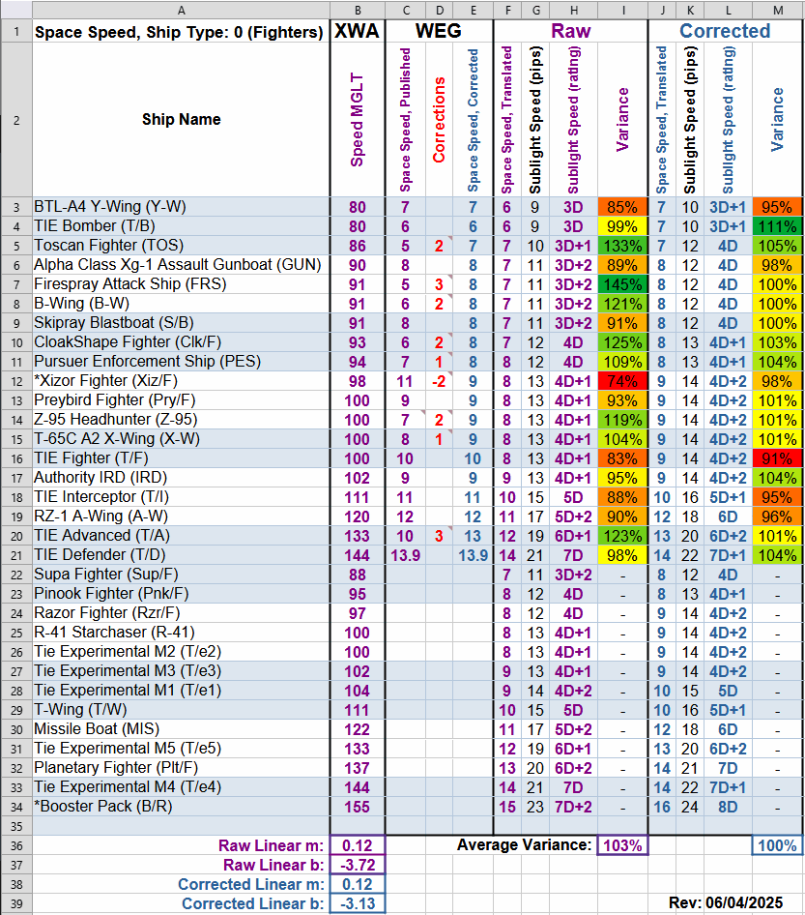The image size is (805, 915).
Task: Select cell 'Preybird Fighter (Pry/F)'
Action: point(182,400)
